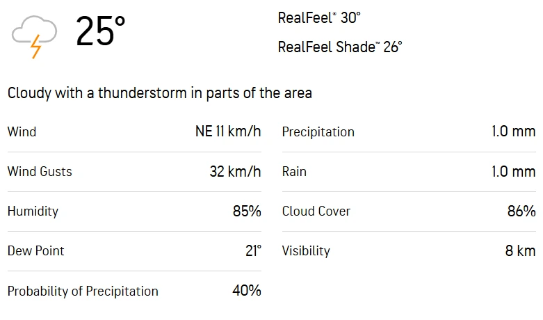Click the 32 km/h wind gusts value

click(x=235, y=171)
